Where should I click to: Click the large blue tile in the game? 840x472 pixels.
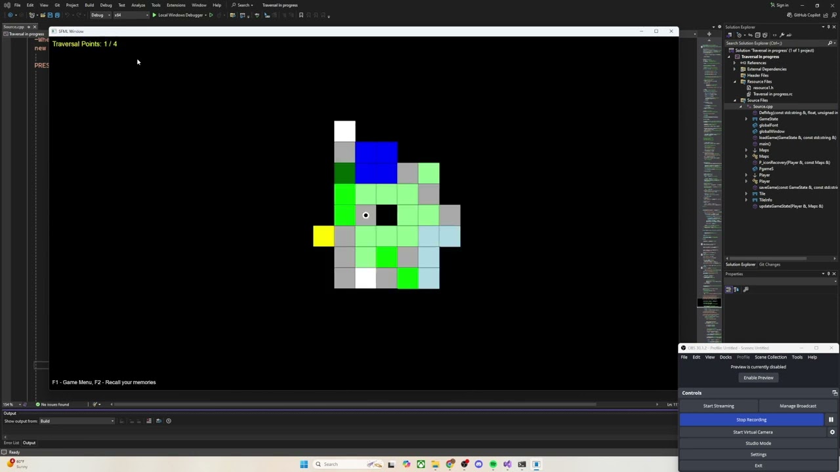(376, 163)
